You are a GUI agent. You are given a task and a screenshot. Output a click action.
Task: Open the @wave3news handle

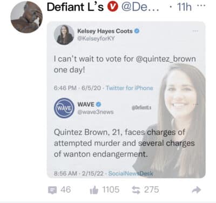(96, 112)
